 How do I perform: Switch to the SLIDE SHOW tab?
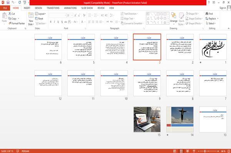tap(87, 8)
